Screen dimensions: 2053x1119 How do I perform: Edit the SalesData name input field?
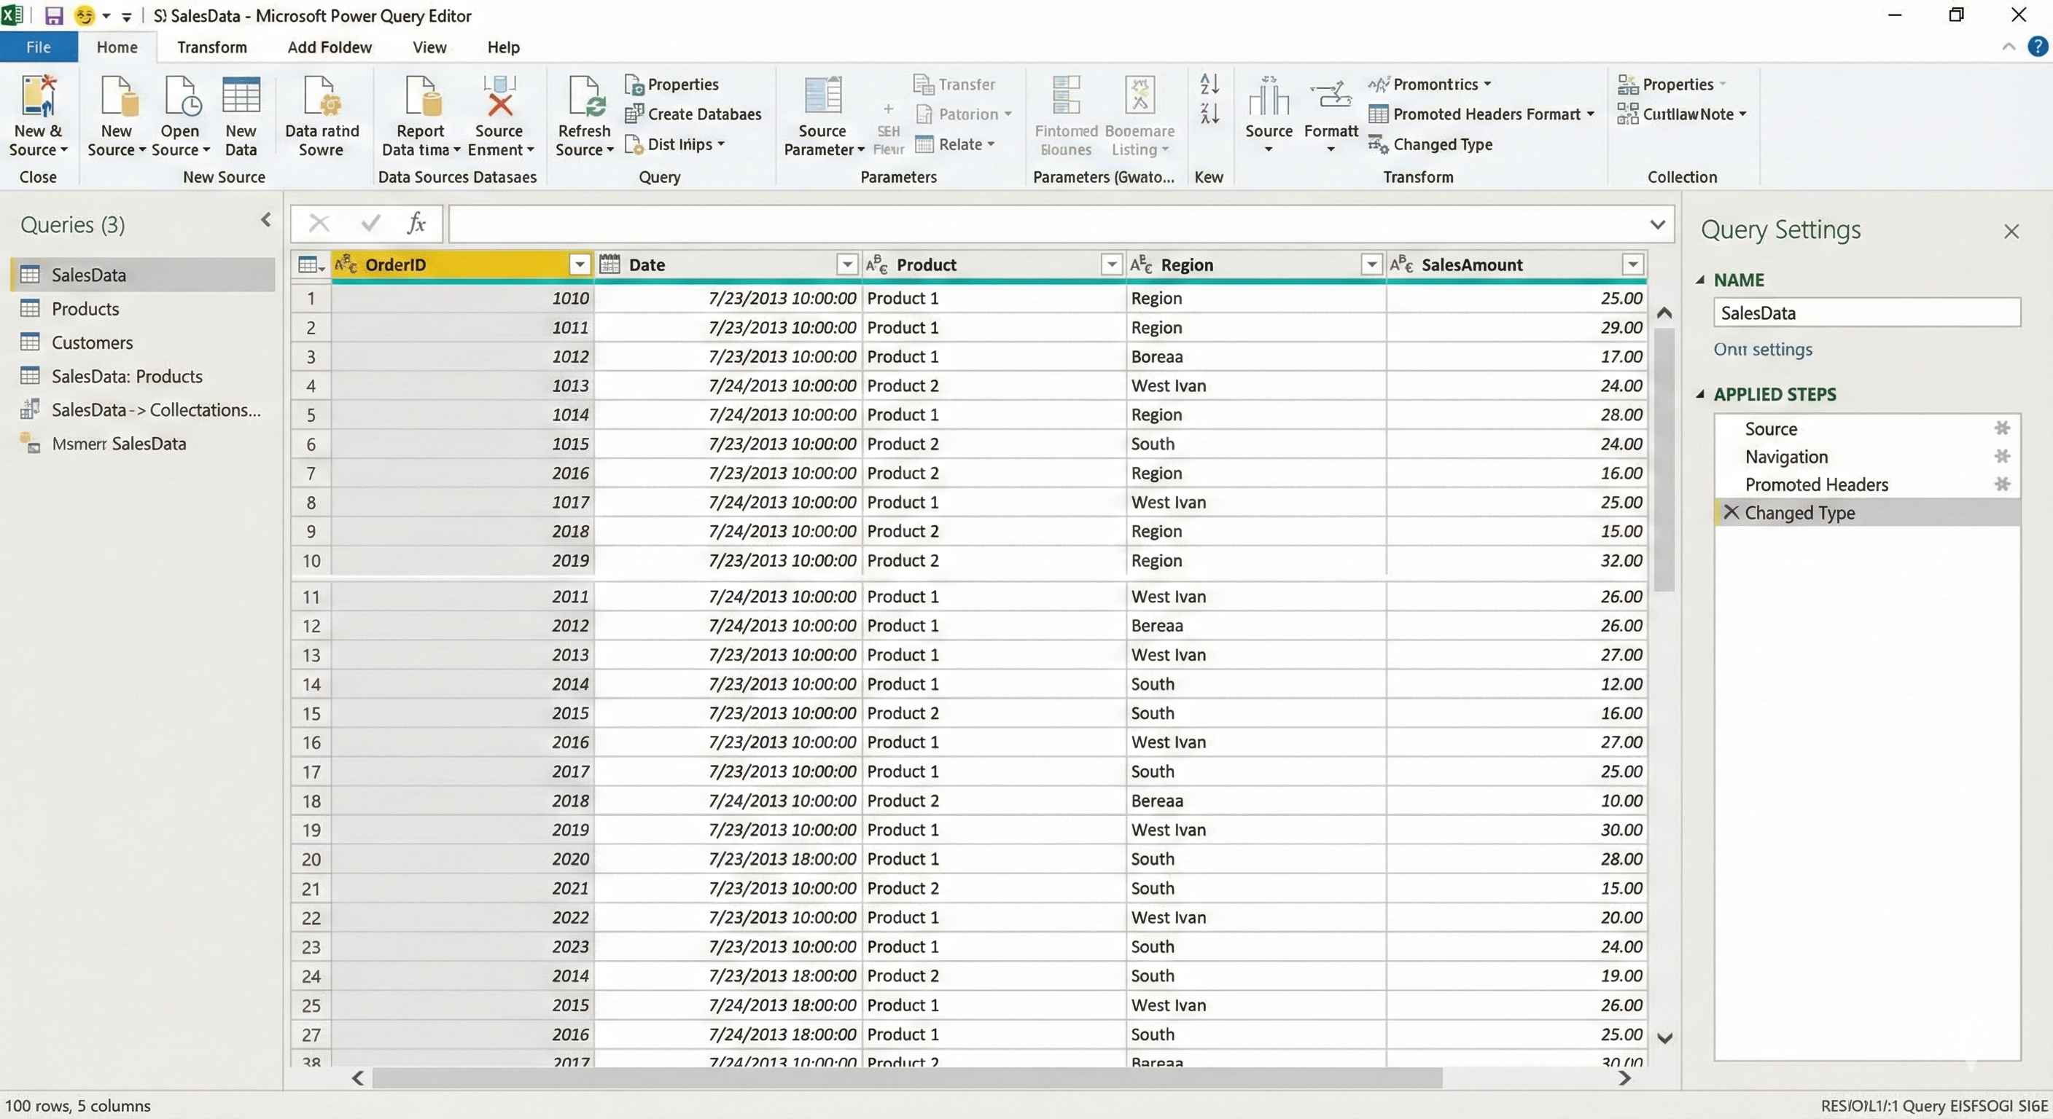pos(1867,313)
